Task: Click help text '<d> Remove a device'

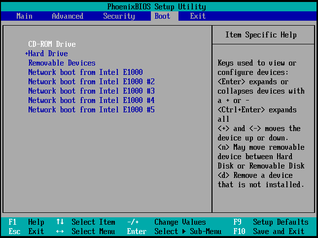Action: pos(255,175)
